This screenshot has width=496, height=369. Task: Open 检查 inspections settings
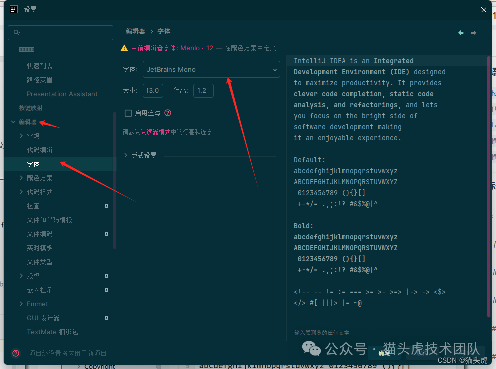(x=33, y=206)
